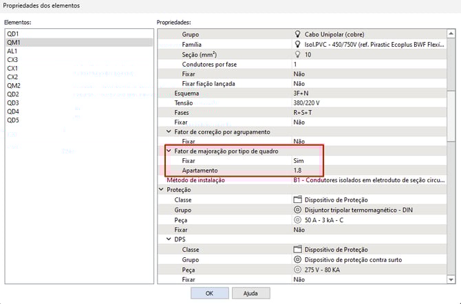Screen dimensions: 461x304
Task: Click the lightbulb icon next to Isol.PVC family
Action: pyautogui.click(x=298, y=44)
